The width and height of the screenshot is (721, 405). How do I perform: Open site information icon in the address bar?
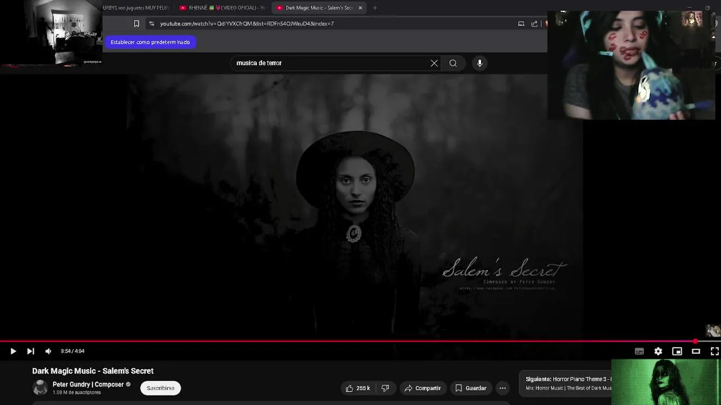click(152, 24)
